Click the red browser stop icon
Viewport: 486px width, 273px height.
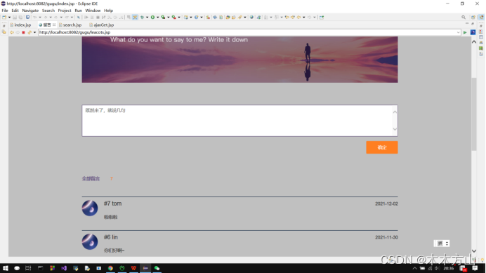pyautogui.click(x=23, y=32)
